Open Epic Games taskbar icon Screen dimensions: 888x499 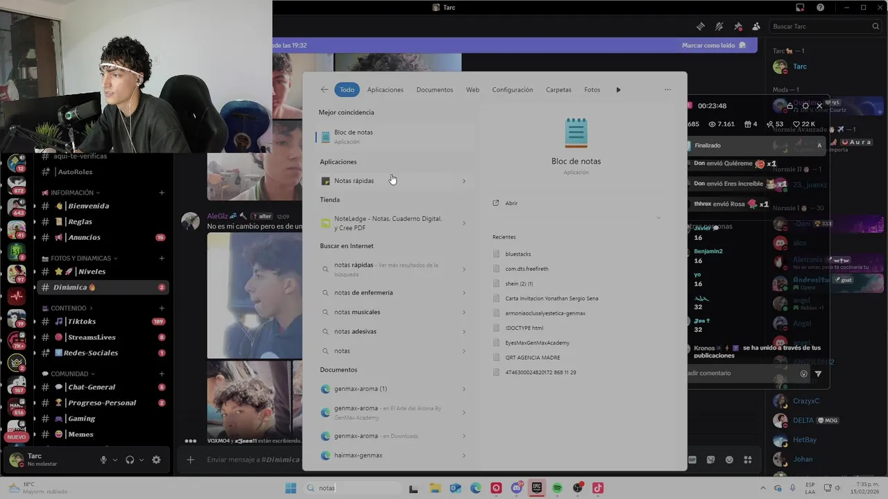pyautogui.click(x=537, y=488)
